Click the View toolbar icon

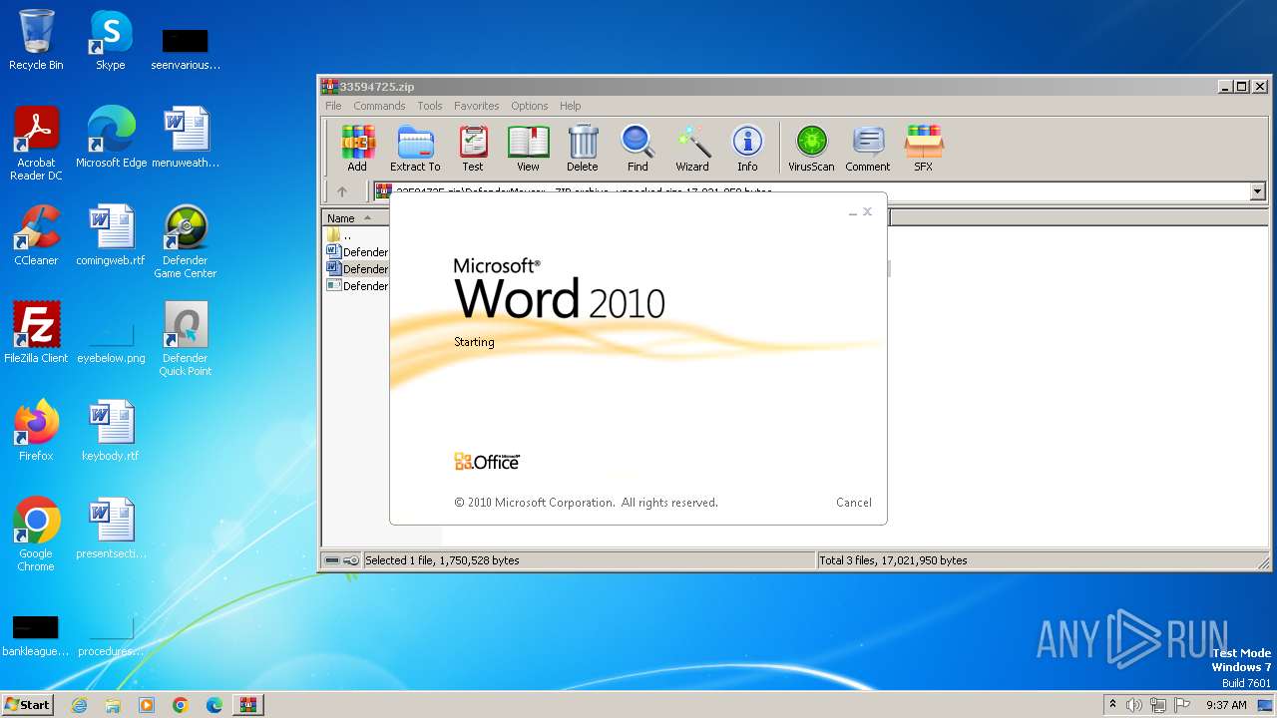(528, 148)
